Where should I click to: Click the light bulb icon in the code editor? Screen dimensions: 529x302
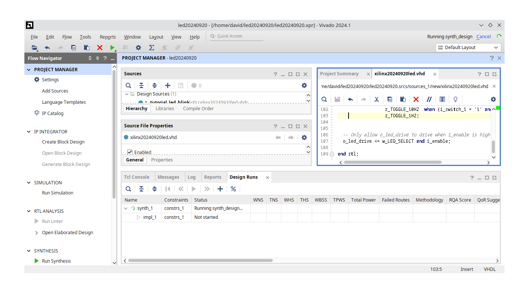pyautogui.click(x=455, y=99)
